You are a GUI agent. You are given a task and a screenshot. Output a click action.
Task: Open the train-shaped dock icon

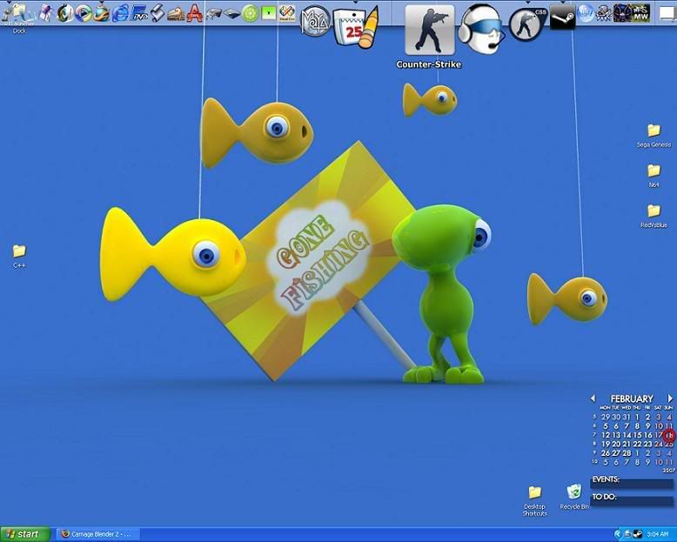click(x=176, y=14)
